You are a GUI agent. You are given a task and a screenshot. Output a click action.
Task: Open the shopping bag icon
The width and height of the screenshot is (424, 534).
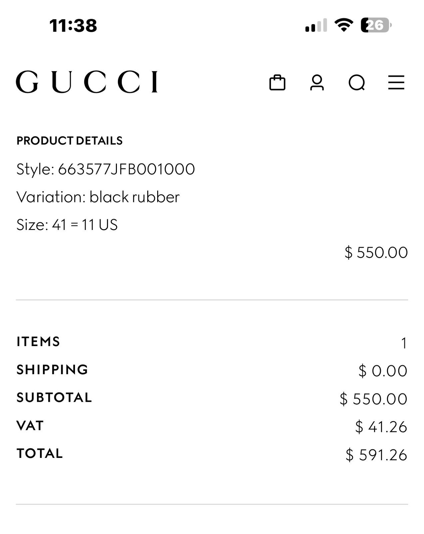click(x=277, y=82)
